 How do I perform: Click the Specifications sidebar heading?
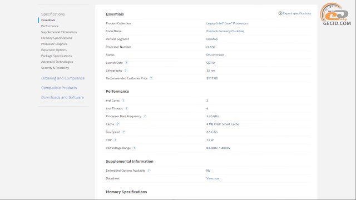point(53,14)
